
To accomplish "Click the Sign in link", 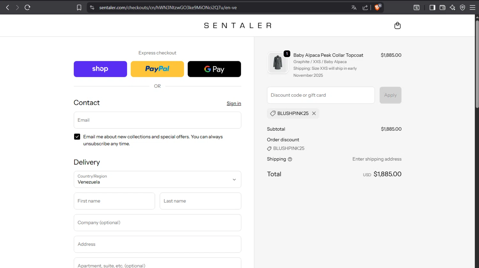I will (234, 103).
